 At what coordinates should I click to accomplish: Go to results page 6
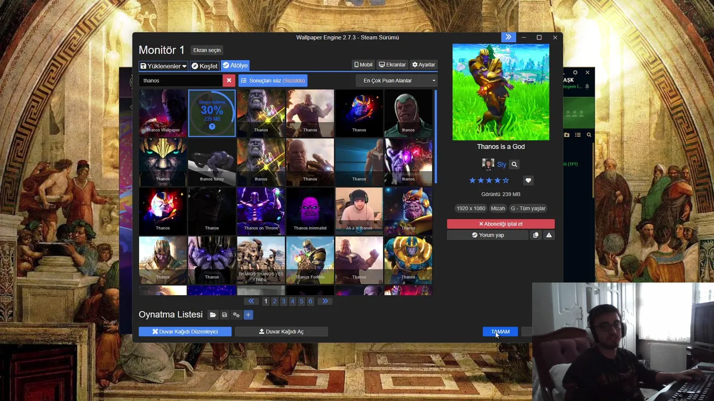click(x=310, y=301)
